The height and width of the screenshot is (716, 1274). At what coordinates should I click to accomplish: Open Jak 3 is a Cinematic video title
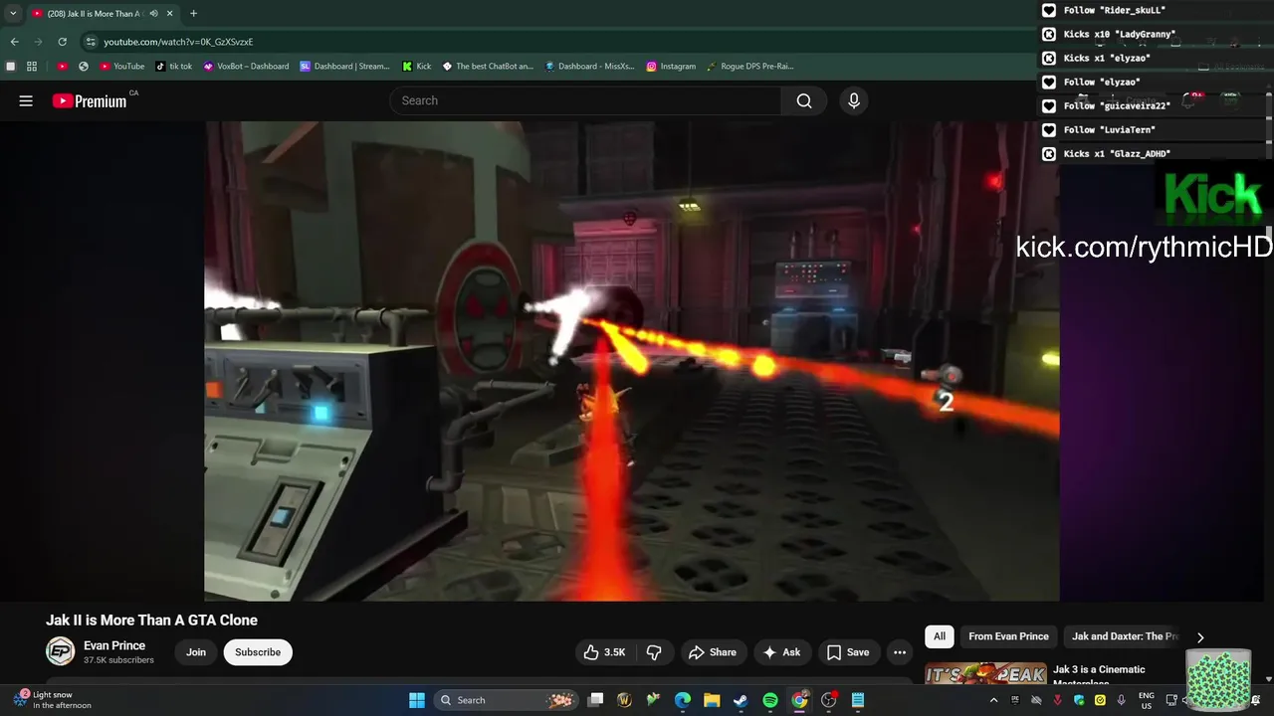[x=1099, y=675]
